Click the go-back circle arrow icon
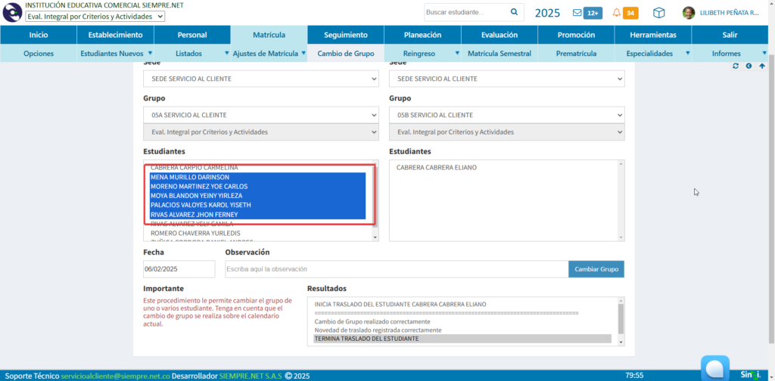 point(749,67)
